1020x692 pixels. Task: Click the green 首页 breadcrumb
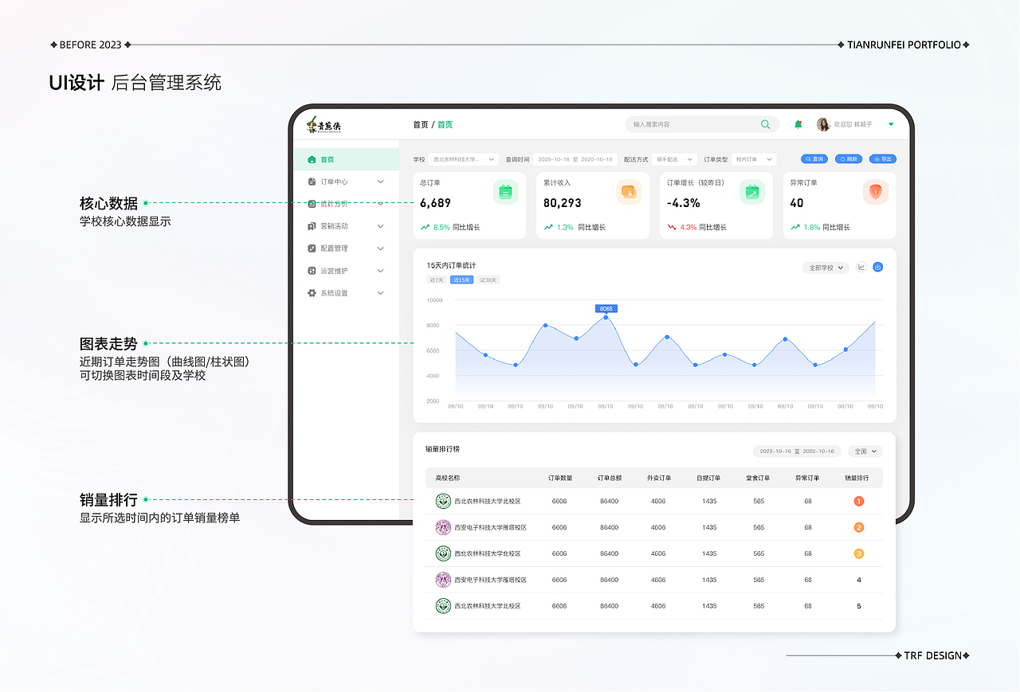pyautogui.click(x=445, y=125)
